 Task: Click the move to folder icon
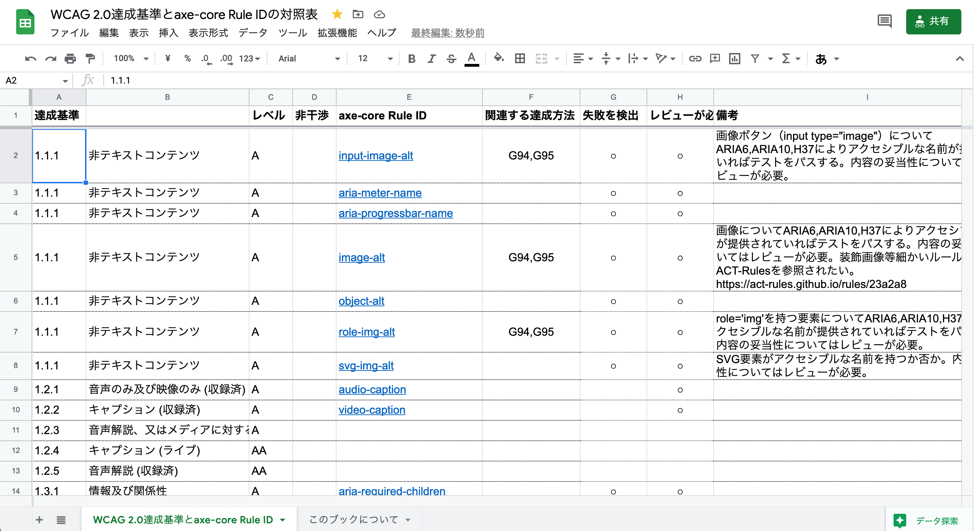pyautogui.click(x=358, y=14)
